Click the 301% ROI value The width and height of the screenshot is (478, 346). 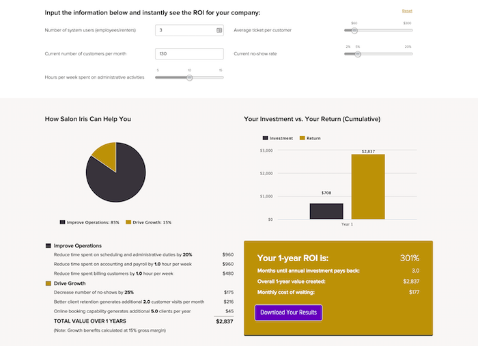(x=410, y=258)
